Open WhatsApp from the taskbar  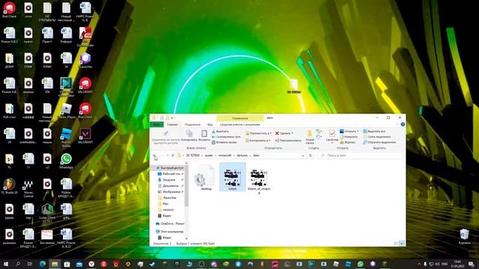click(361, 264)
